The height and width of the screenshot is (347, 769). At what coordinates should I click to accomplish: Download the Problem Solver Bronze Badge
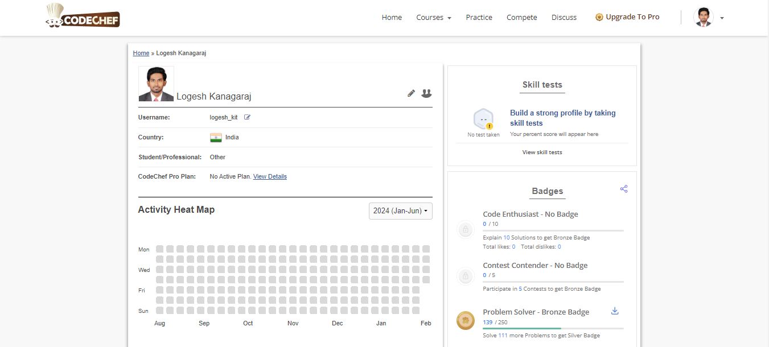click(x=615, y=311)
